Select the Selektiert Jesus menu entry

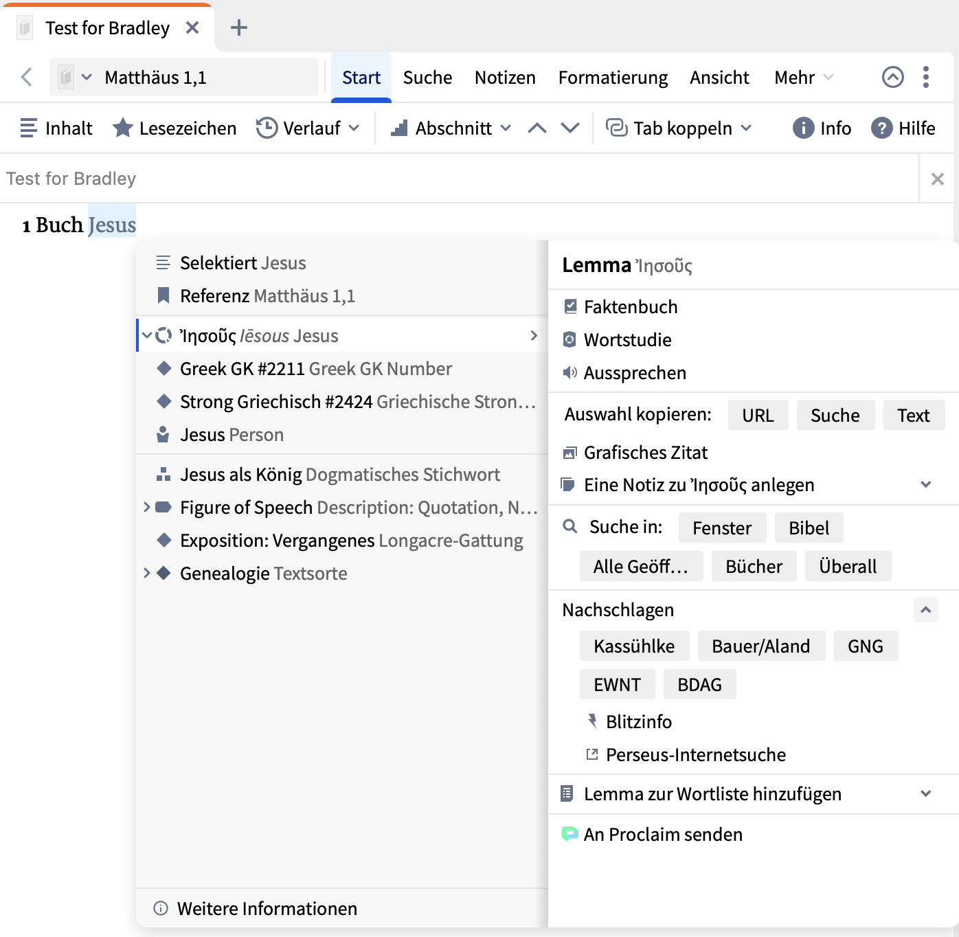(342, 263)
